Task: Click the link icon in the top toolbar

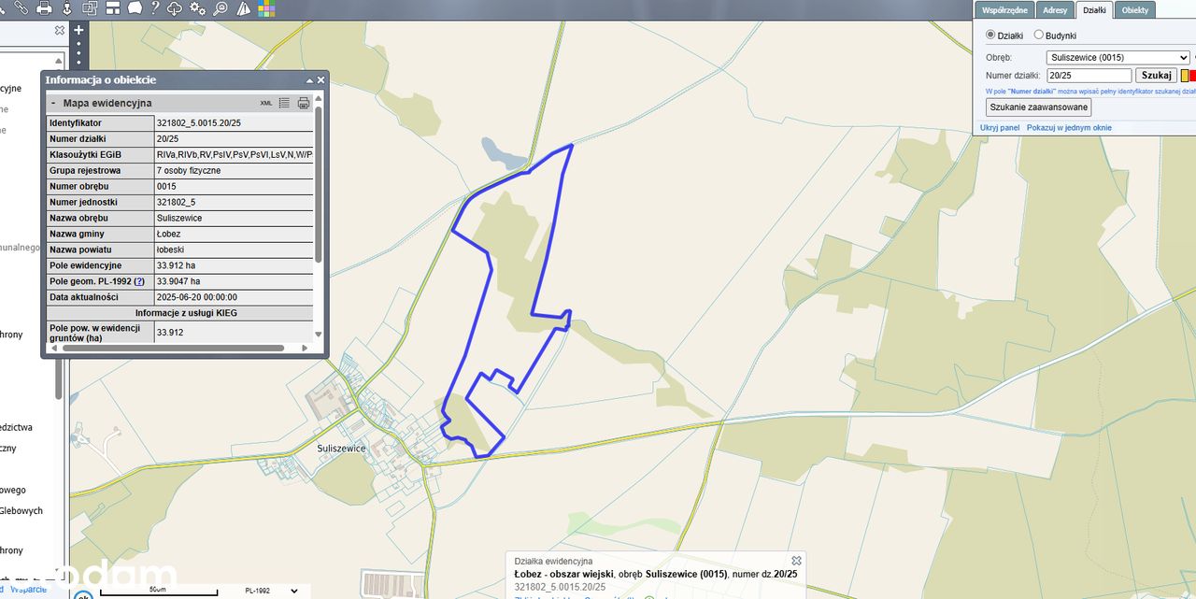Action: pos(21,8)
